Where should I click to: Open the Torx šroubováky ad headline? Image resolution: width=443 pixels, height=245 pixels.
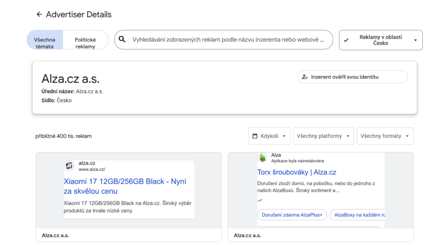(297, 172)
